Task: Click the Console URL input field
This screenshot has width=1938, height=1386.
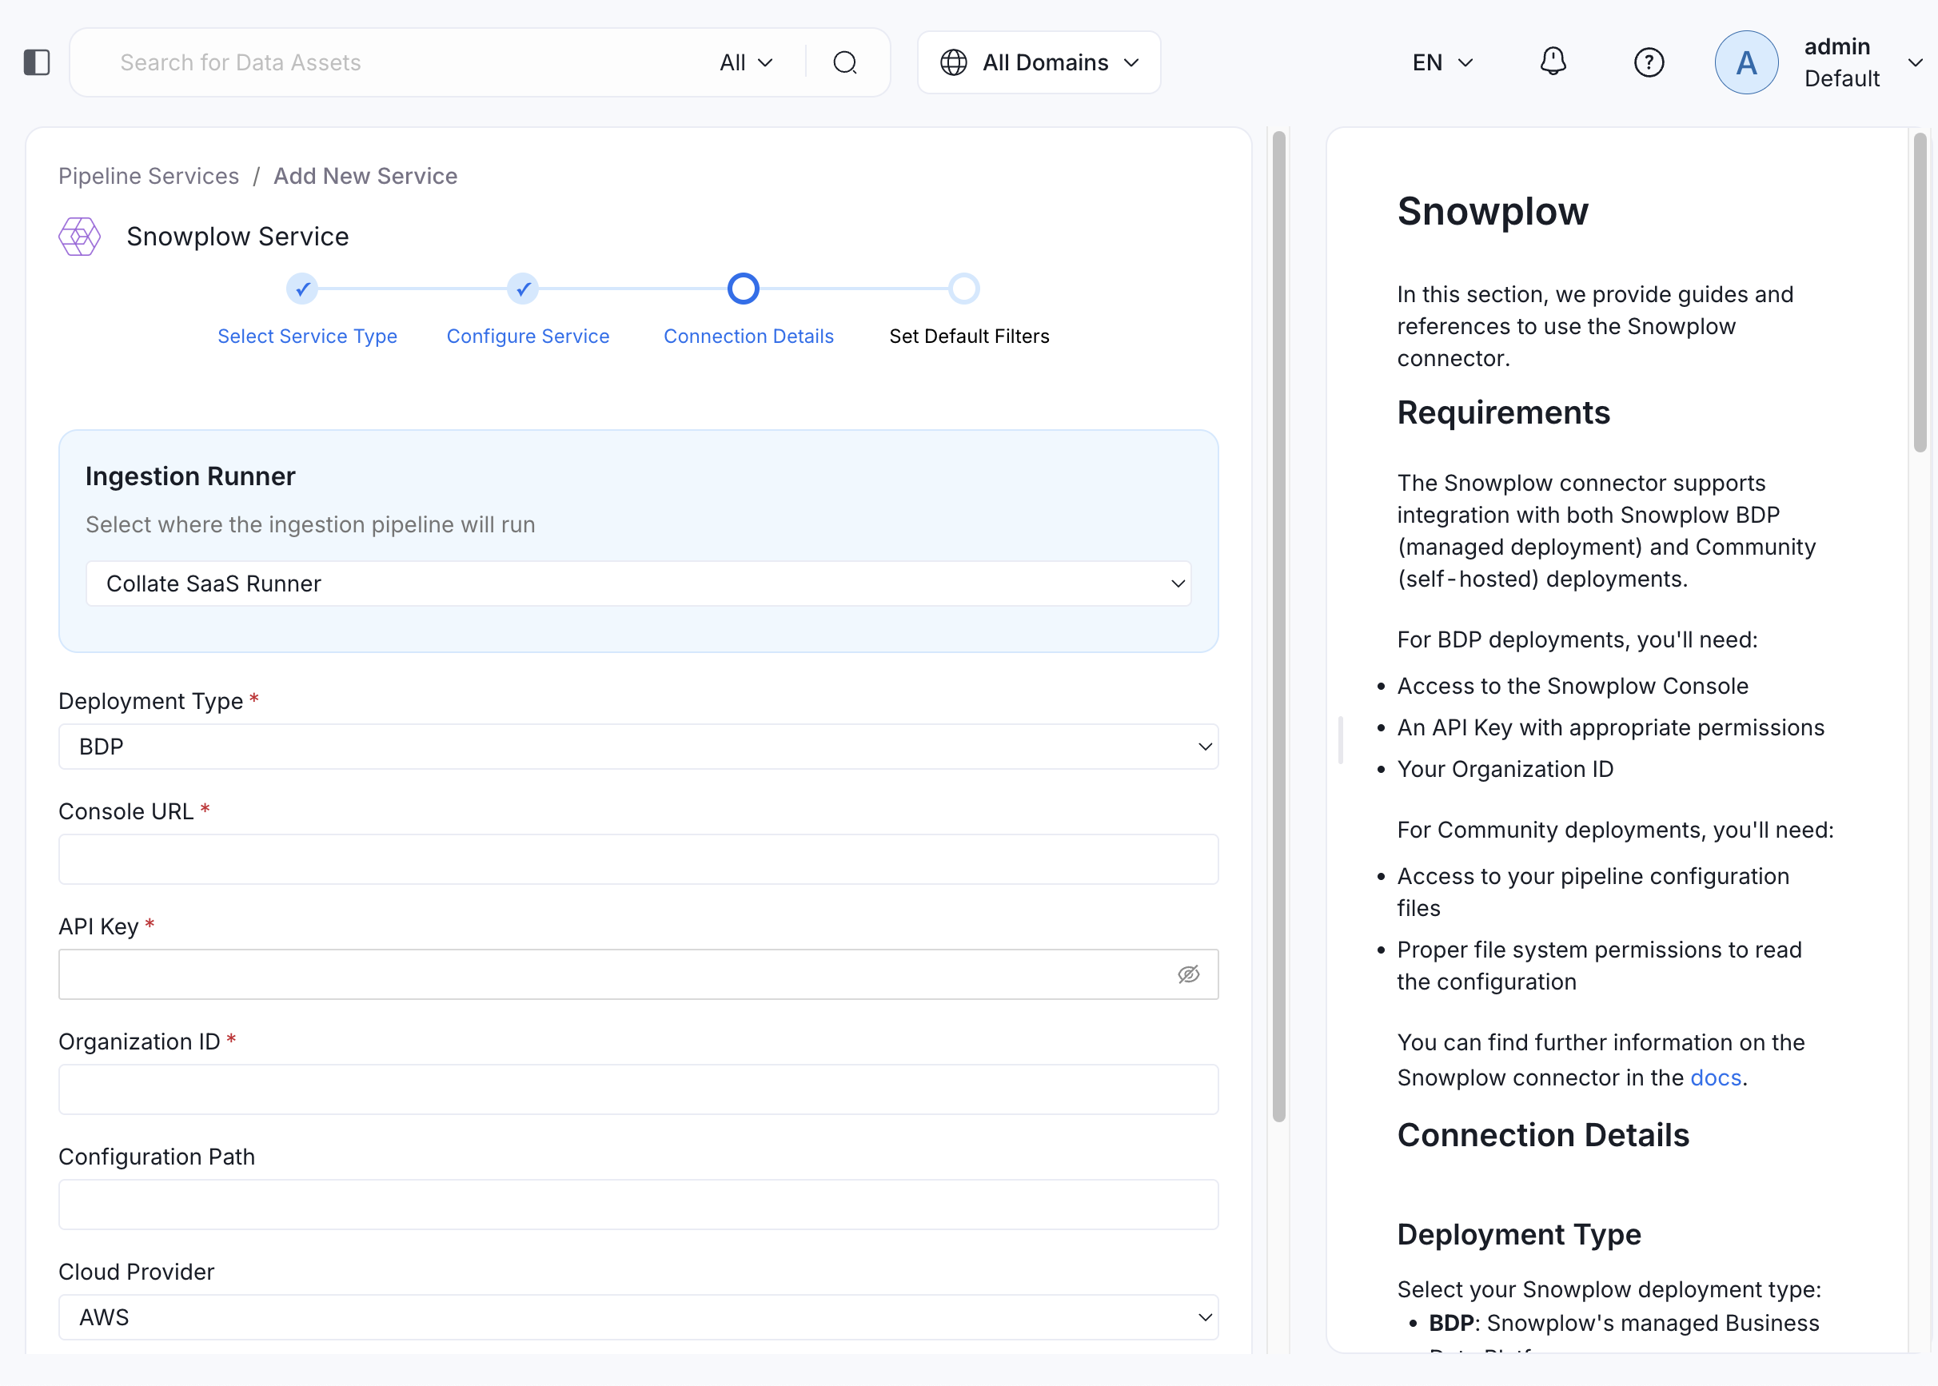Action: (x=638, y=859)
